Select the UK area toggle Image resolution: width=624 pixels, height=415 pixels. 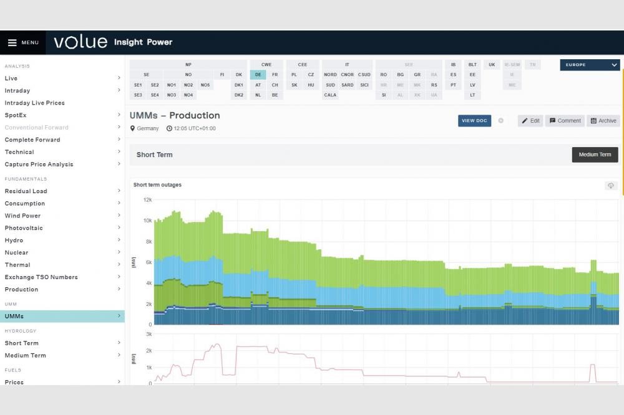492,65
